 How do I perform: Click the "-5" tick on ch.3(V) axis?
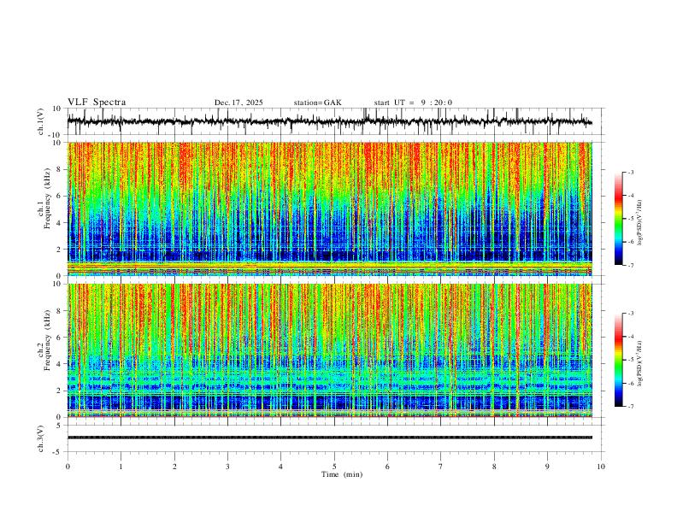[x=57, y=452]
